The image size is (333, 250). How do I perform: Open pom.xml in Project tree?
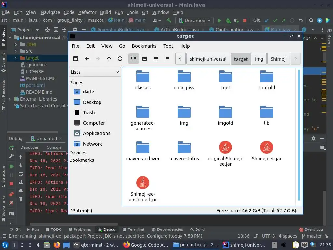35,85
